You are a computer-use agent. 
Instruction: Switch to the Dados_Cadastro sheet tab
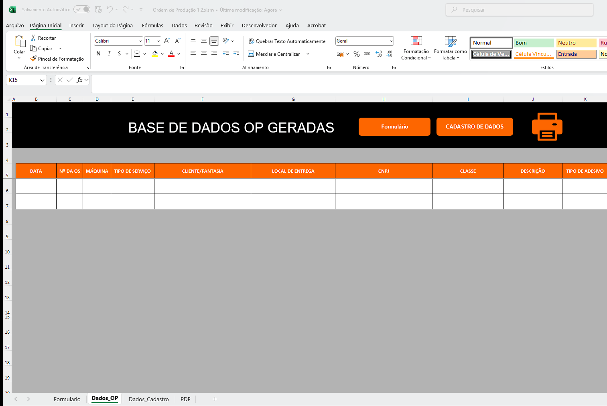pos(148,399)
